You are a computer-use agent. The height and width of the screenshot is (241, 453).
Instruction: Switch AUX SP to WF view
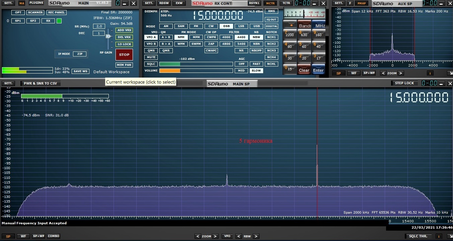click(354, 73)
